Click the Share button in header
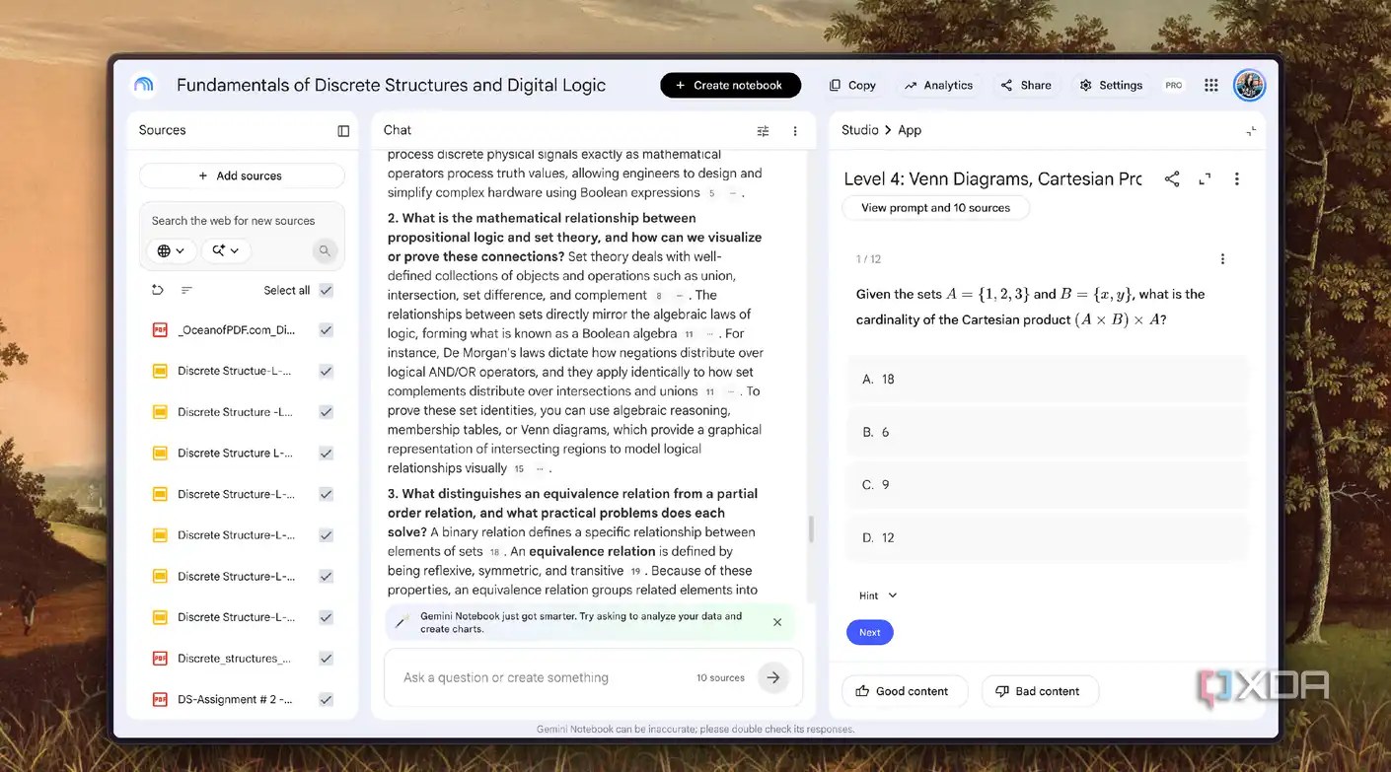Screen dimensions: 1391x772 1025,86
